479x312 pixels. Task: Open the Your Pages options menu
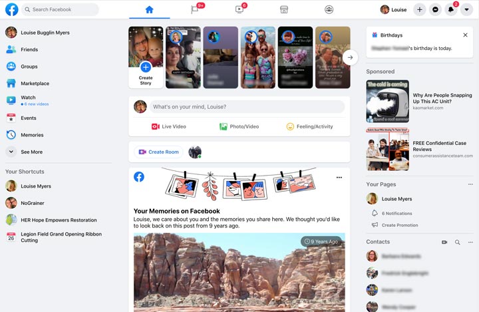(x=470, y=184)
